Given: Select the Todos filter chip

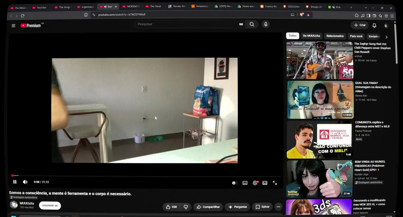Looking at the screenshot, I should [x=293, y=36].
